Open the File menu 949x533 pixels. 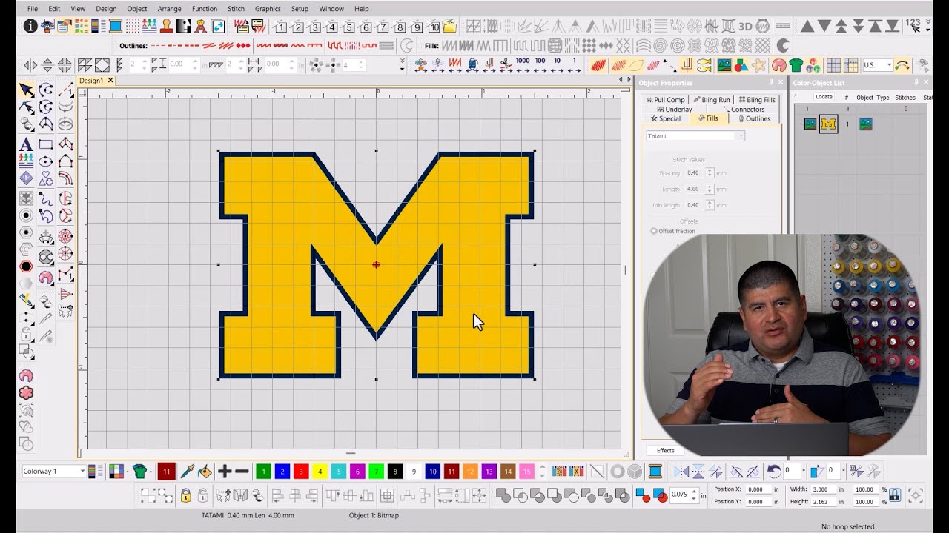pyautogui.click(x=32, y=9)
